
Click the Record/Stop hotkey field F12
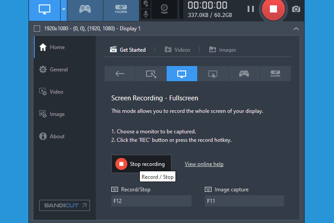click(151, 201)
